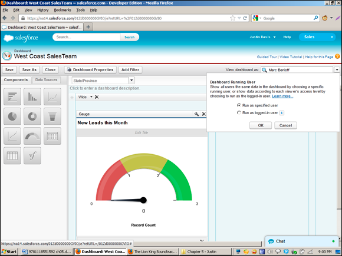Follow the Learn more link
The image size is (342, 256).
pyautogui.click(x=282, y=96)
